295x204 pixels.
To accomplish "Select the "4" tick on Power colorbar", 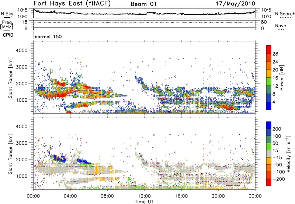I will click(274, 102).
